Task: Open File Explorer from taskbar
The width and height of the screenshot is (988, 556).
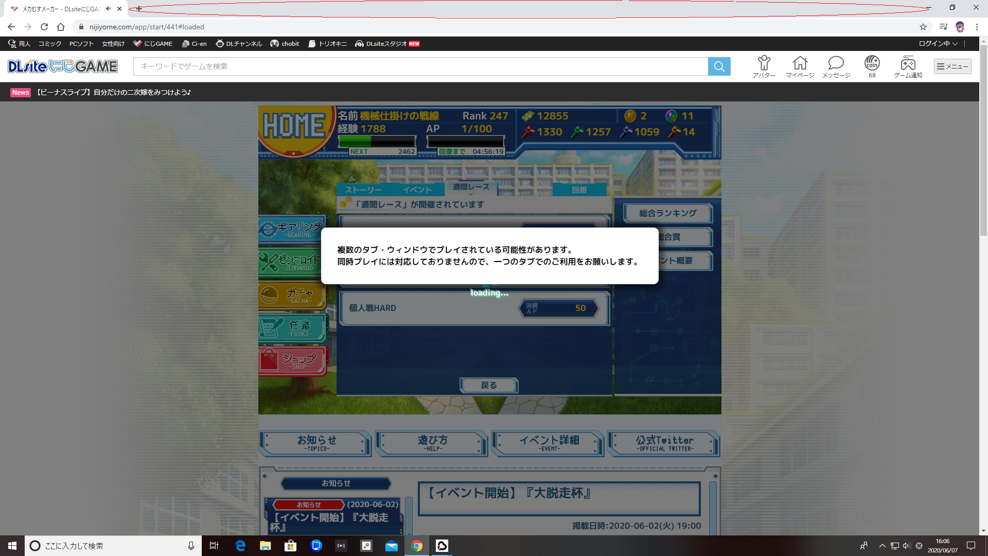Action: coord(265,546)
